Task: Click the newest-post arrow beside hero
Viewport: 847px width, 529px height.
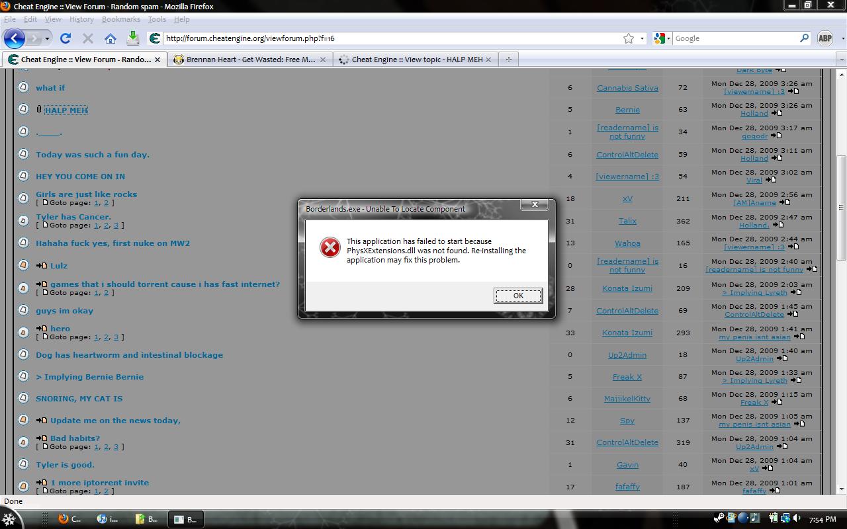Action: click(42, 329)
